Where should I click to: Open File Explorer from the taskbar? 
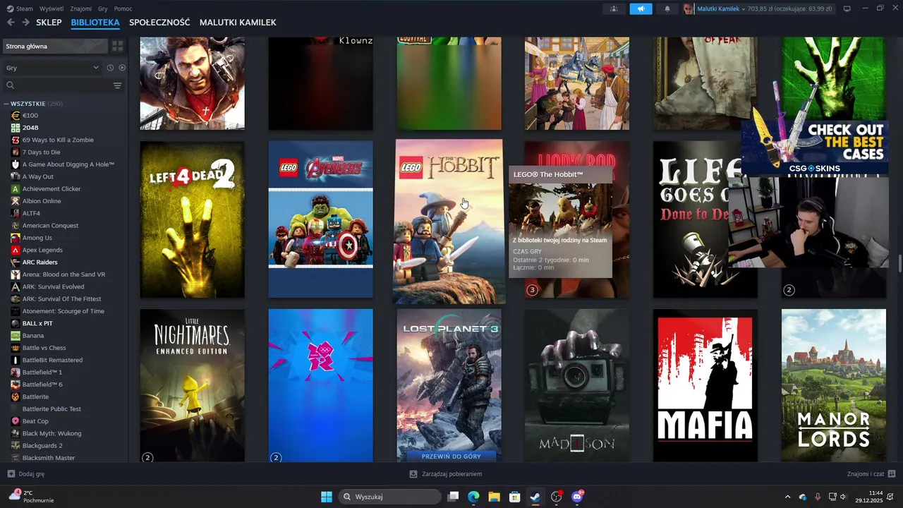coord(494,497)
